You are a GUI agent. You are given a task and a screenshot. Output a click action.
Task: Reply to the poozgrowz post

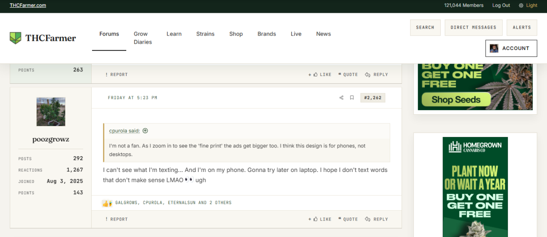[x=377, y=219]
